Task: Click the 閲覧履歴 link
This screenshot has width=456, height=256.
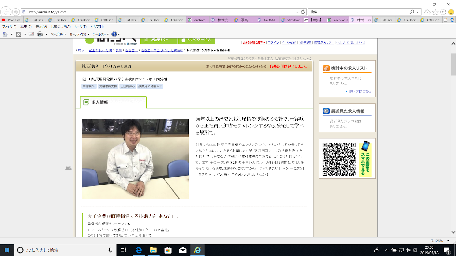Action: tap(305, 42)
